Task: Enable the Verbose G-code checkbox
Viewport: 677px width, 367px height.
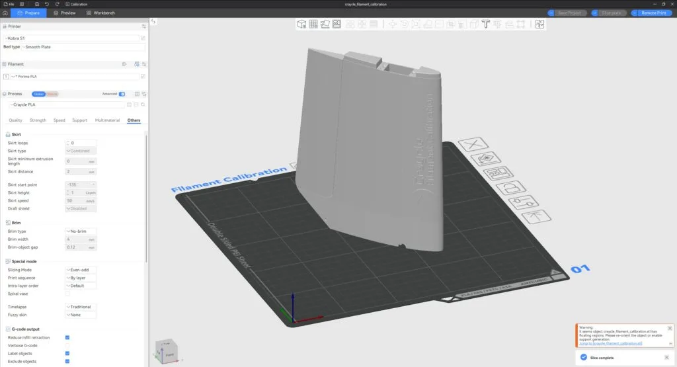Action: click(67, 345)
